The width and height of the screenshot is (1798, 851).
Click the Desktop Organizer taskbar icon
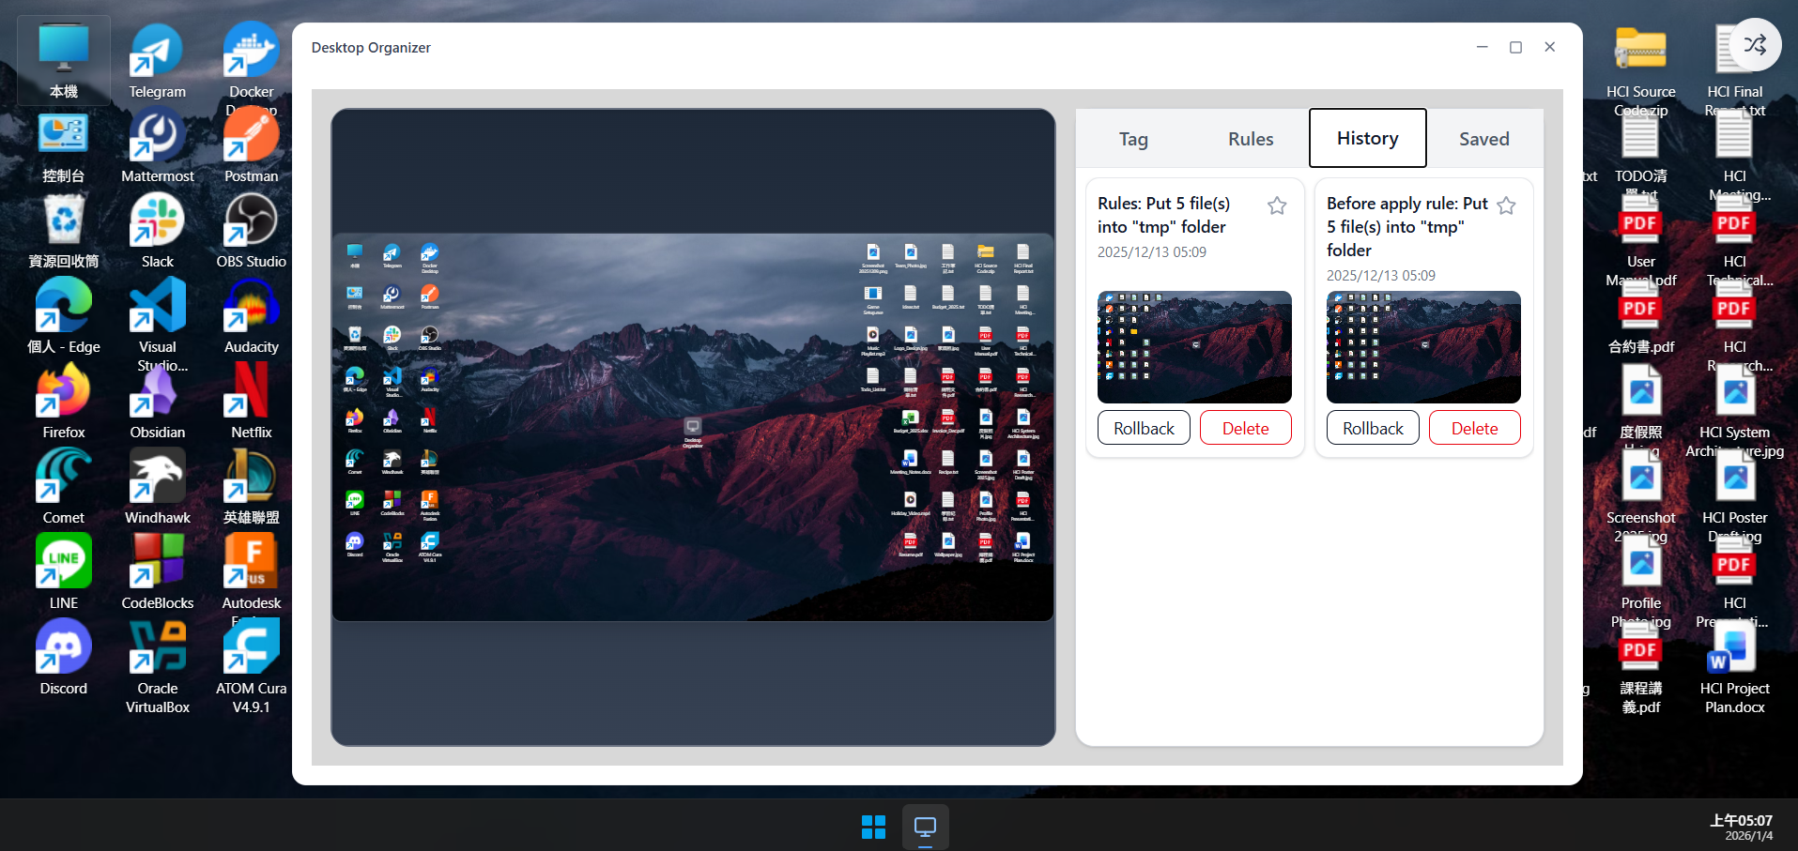[925, 827]
